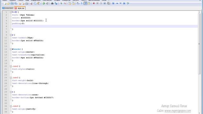
Task: Click the vertical scrollbar down arrow
Action: [199, 113]
